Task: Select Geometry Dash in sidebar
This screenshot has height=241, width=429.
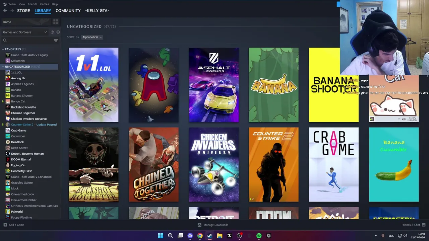Action: click(21, 171)
